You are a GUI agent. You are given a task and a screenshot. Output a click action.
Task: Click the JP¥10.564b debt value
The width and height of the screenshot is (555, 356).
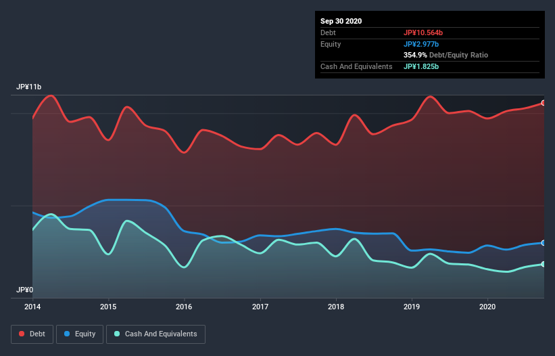[423, 33]
